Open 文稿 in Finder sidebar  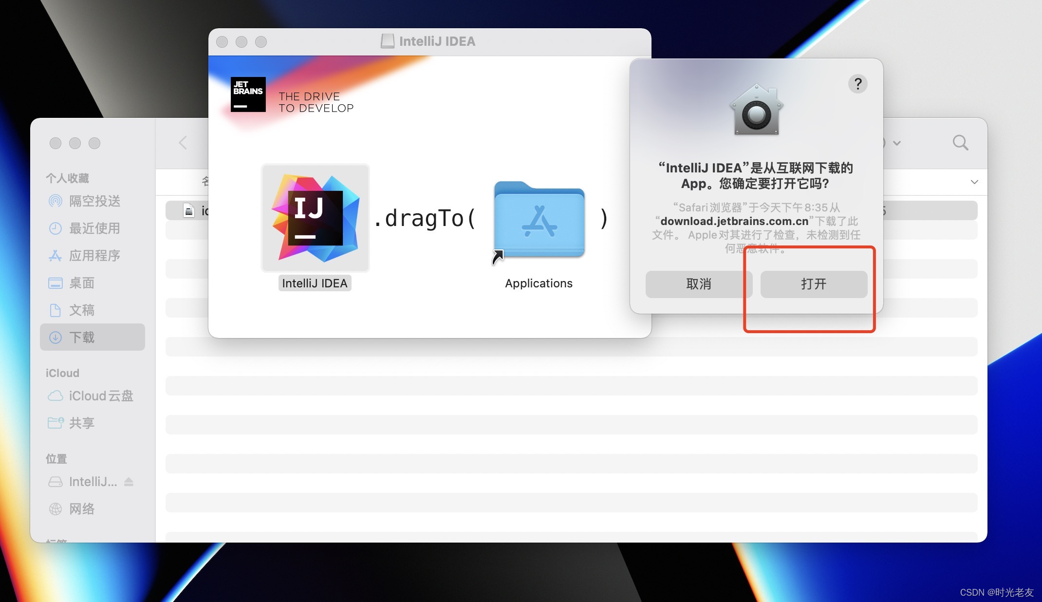point(93,310)
